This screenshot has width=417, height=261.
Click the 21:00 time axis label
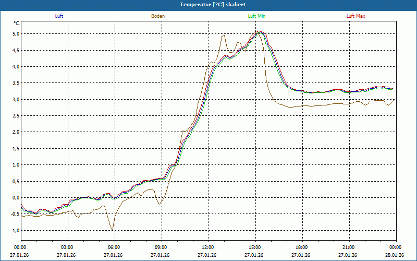[x=348, y=247]
